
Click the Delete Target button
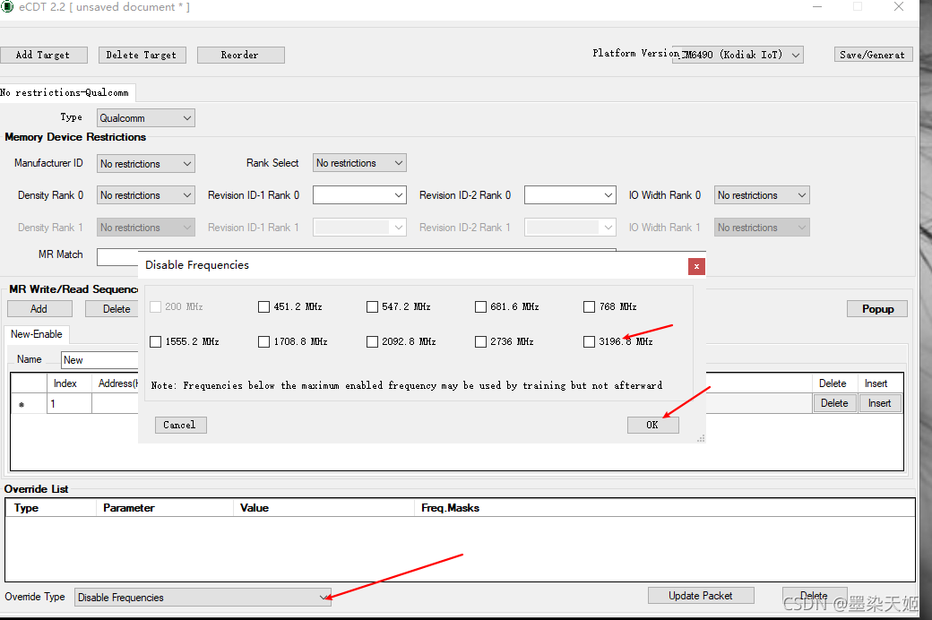pos(142,55)
